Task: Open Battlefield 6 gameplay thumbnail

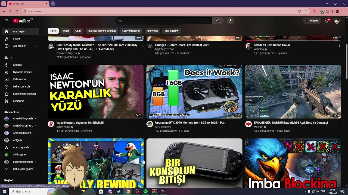Action: point(293,92)
